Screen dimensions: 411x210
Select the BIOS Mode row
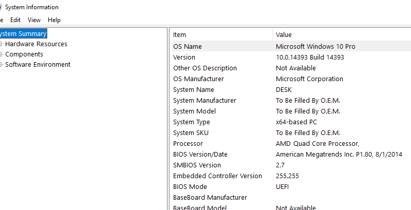291,187
